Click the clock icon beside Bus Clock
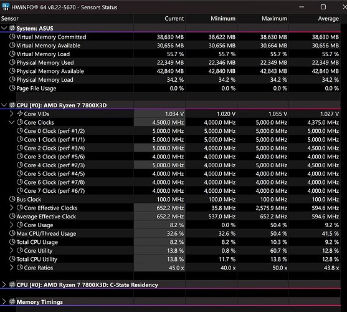 [12, 199]
